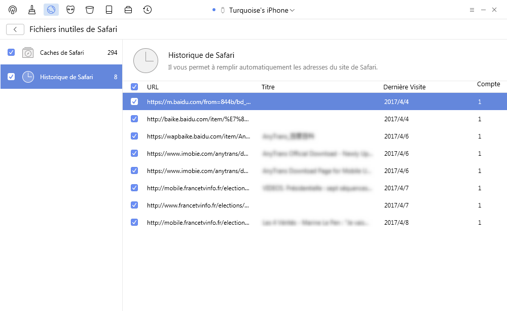Select the Internet Clean globe icon
The image size is (507, 311).
51,10
